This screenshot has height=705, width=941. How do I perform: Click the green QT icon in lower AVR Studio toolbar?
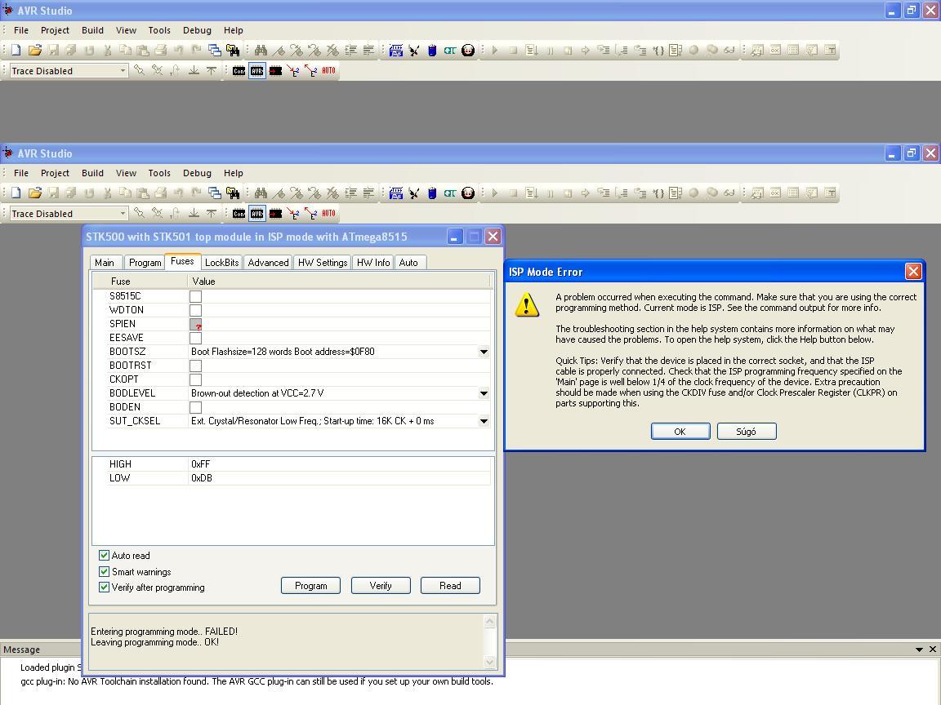450,193
